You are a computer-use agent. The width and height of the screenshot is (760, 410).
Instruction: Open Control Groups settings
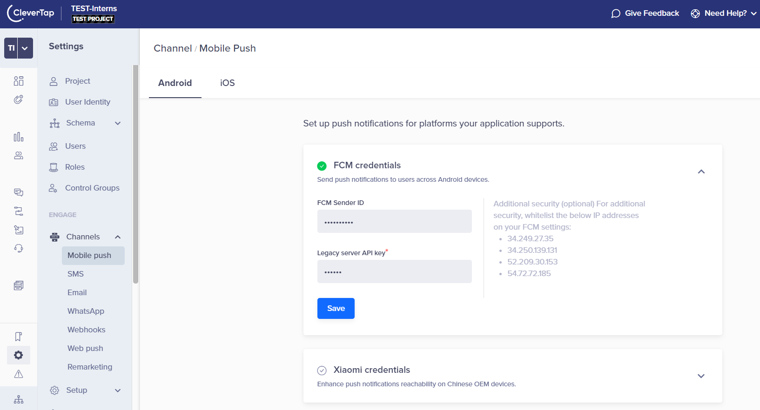pyautogui.click(x=92, y=188)
